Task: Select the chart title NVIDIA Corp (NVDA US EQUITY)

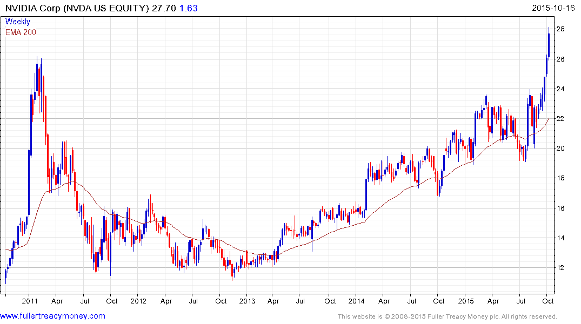Action: (x=77, y=8)
